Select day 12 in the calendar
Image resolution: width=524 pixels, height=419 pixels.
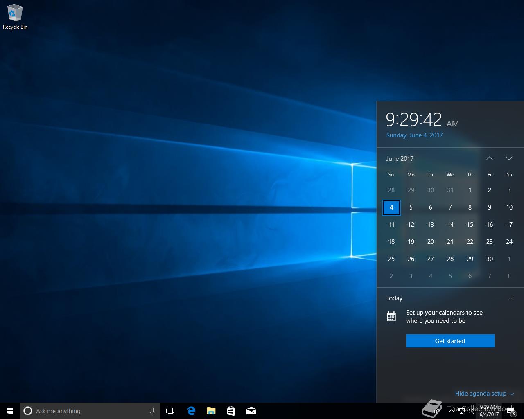411,225
